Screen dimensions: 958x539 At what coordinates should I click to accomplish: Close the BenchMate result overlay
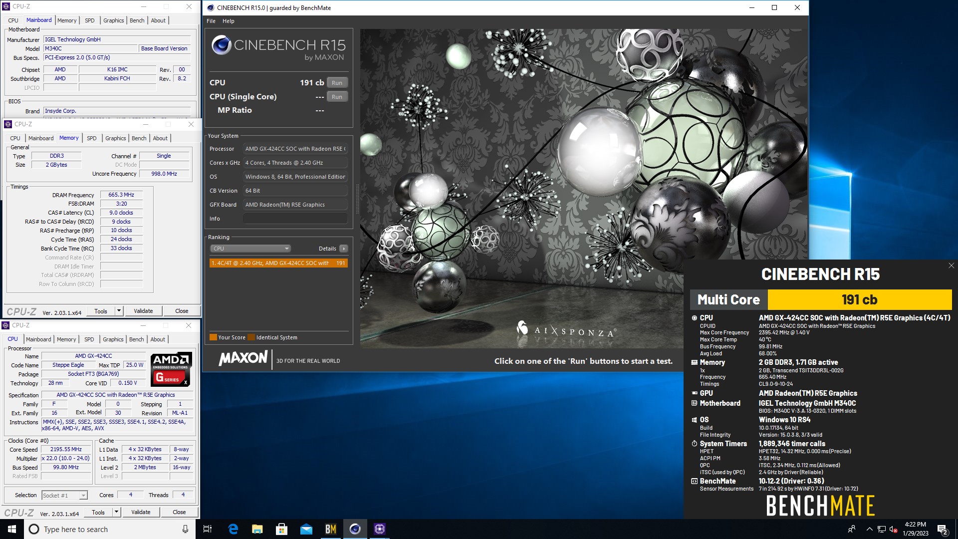(x=951, y=266)
